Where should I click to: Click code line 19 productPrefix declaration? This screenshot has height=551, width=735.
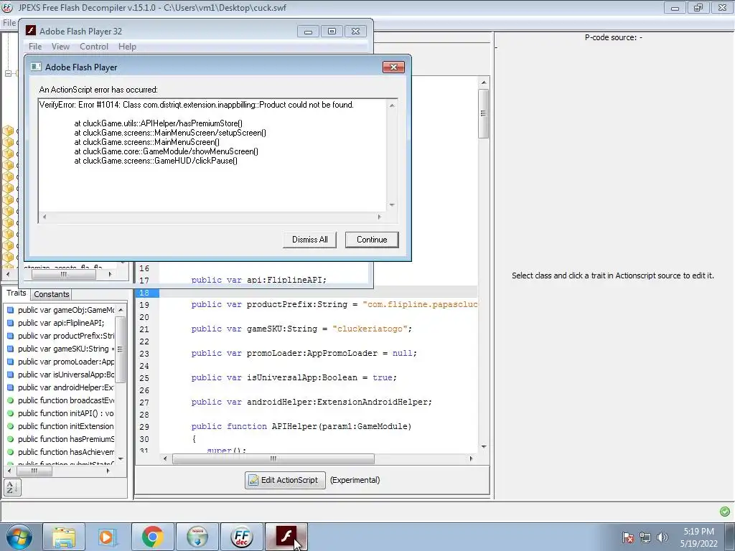(x=334, y=304)
